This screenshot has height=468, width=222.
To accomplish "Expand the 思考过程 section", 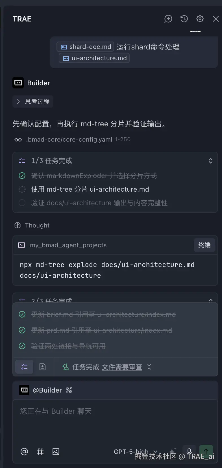I will [33, 102].
